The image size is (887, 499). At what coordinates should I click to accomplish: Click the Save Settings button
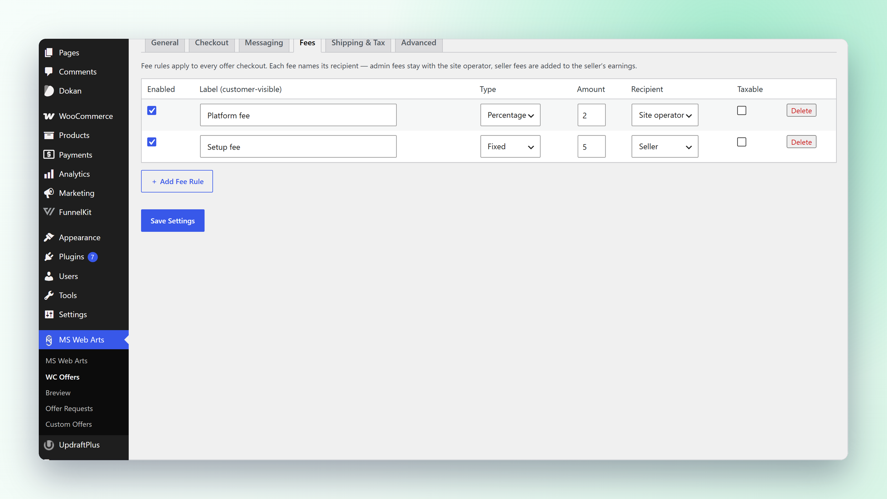172,220
